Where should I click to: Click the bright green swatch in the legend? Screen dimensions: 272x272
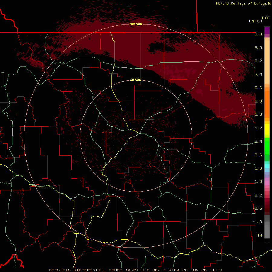pos(267,146)
